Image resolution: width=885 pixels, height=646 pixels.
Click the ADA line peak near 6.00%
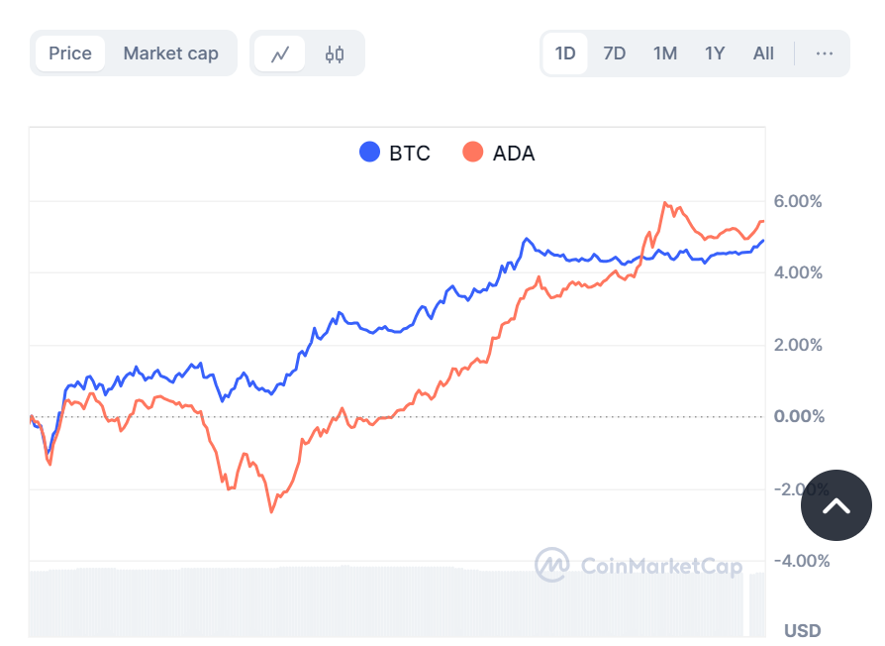coord(664,203)
